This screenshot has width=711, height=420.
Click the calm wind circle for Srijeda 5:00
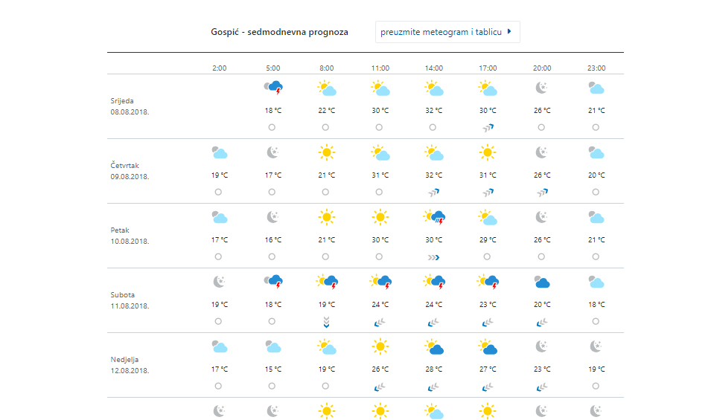(x=272, y=128)
